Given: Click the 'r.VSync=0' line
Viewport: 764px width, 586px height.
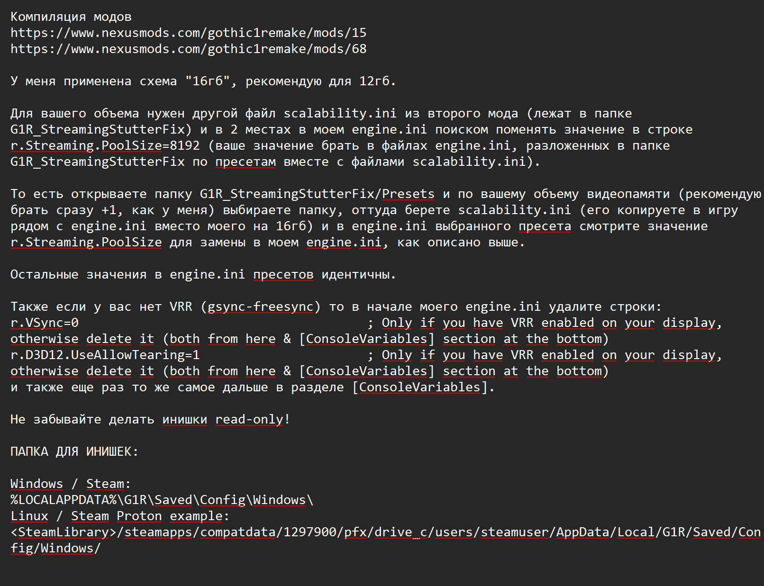Looking at the screenshot, I should 45,323.
